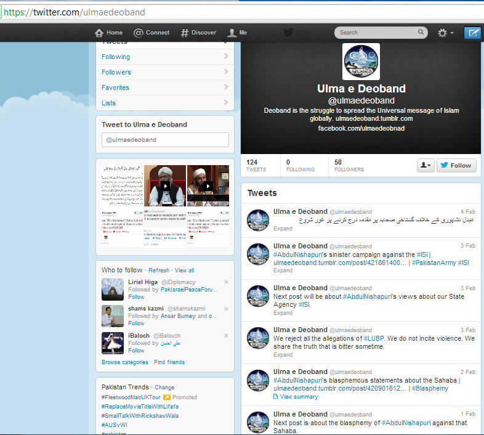484x435 pixels.
Task: Click Browse categories
Action: click(x=125, y=362)
